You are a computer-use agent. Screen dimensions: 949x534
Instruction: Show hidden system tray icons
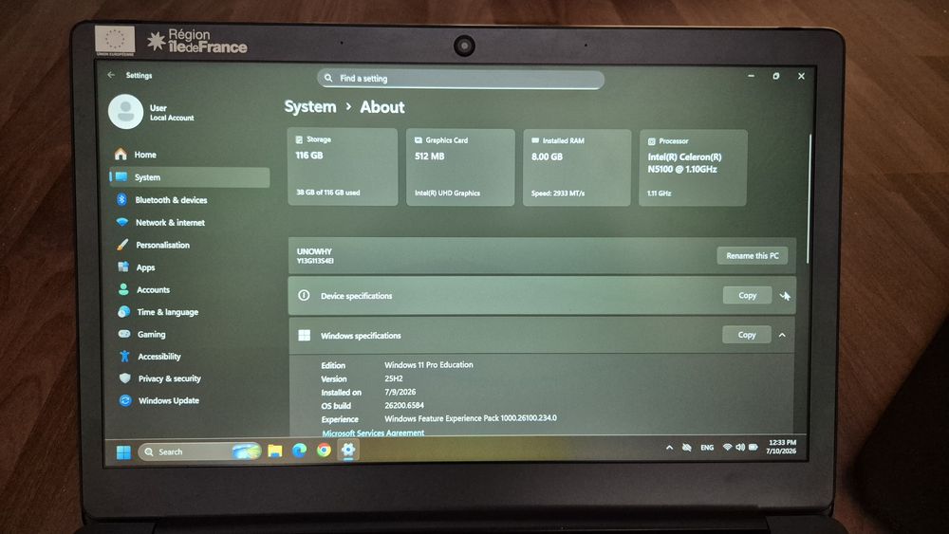[x=669, y=448]
